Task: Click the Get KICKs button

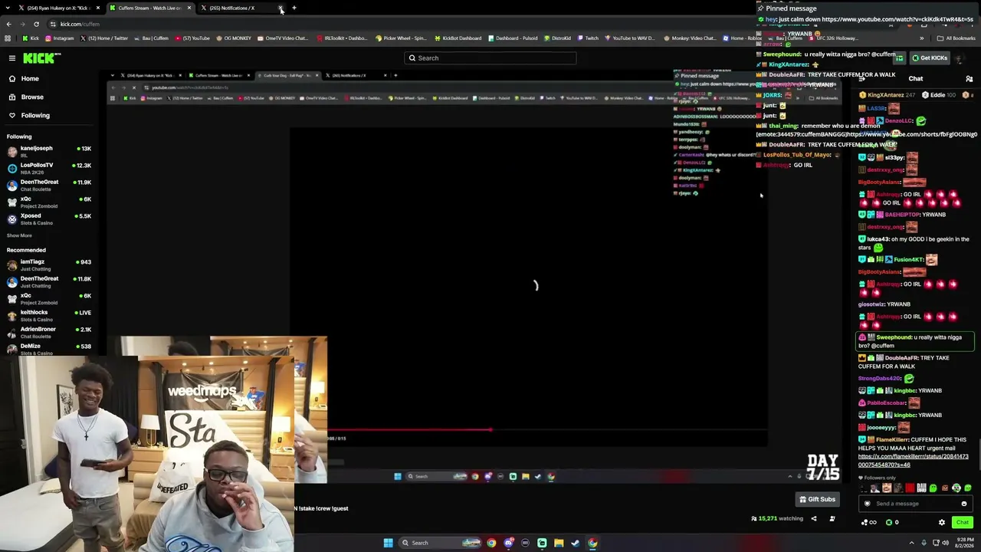Action: pos(930,58)
